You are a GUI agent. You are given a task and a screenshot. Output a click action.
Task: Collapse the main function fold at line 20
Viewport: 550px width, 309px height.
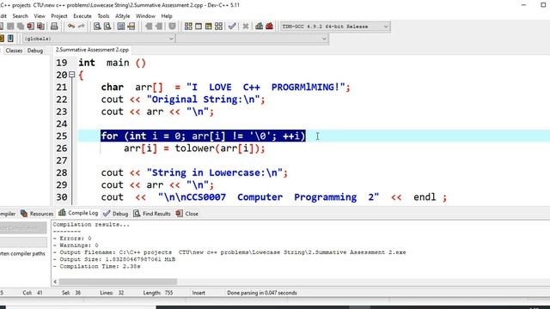[72, 75]
